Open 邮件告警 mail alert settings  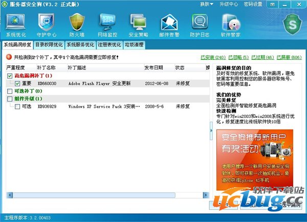[169, 25]
